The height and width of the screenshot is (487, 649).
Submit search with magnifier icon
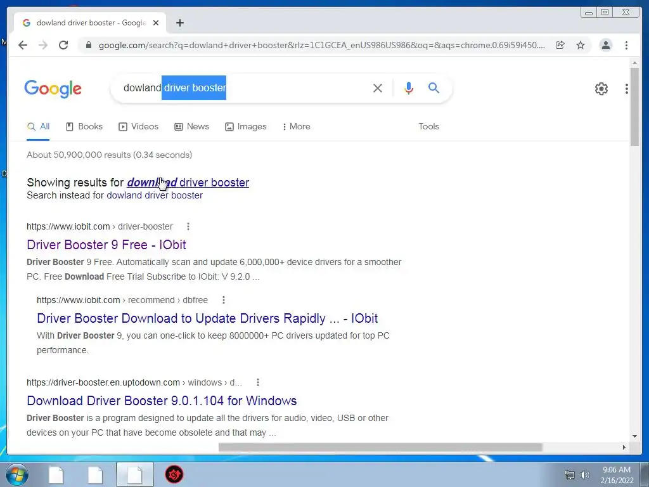(x=434, y=88)
